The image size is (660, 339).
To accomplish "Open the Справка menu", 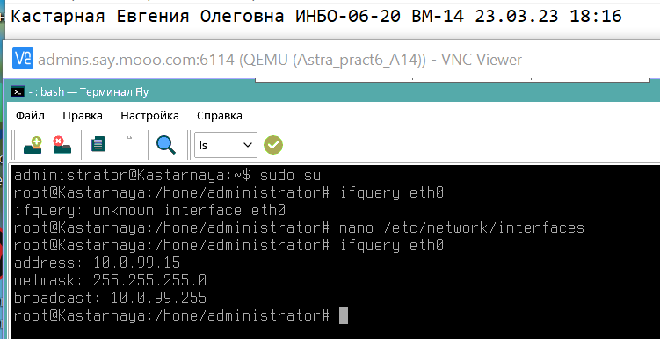I will [x=220, y=116].
